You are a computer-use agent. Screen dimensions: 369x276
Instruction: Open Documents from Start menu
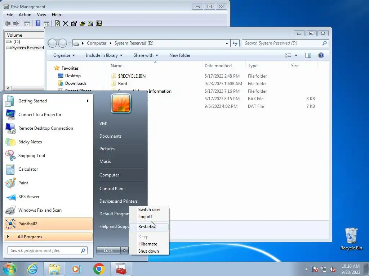coord(110,136)
